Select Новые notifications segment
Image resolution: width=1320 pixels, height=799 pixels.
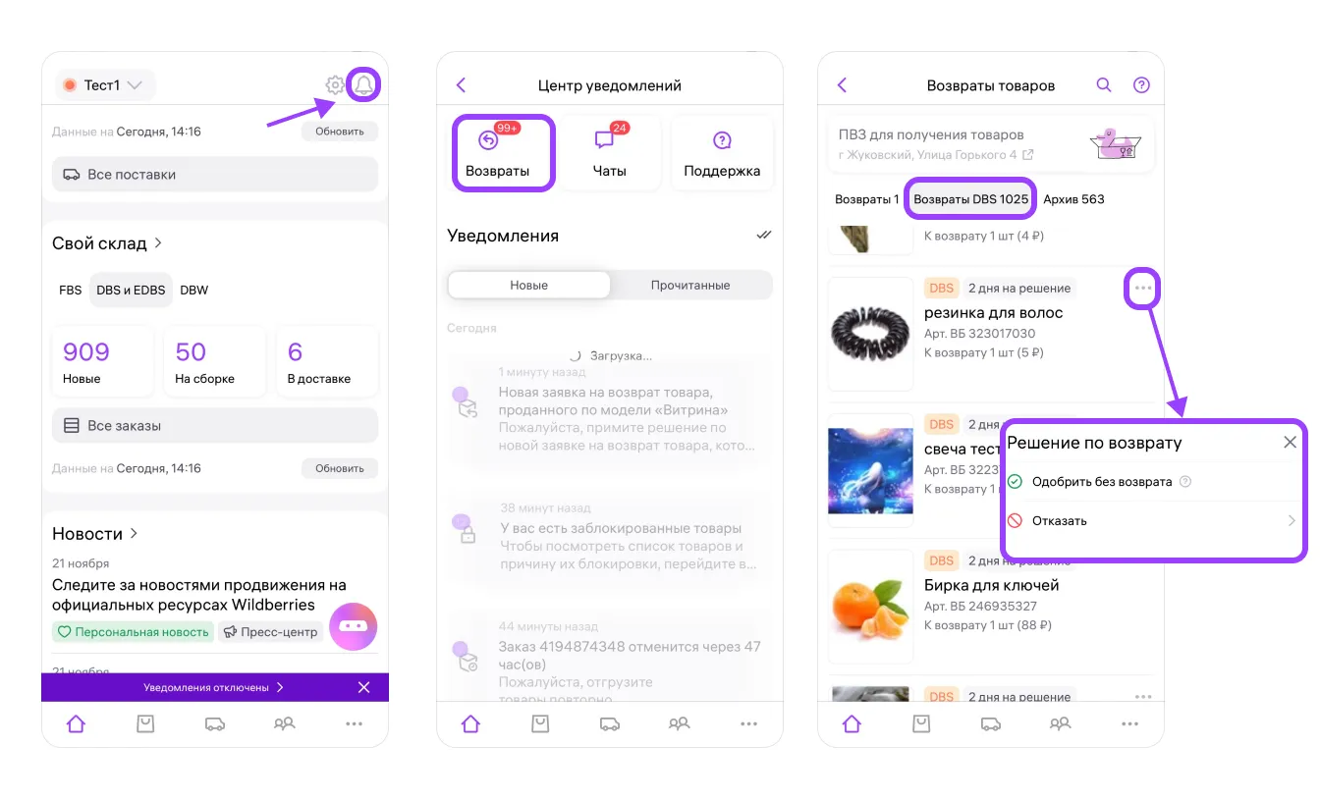[x=528, y=285]
